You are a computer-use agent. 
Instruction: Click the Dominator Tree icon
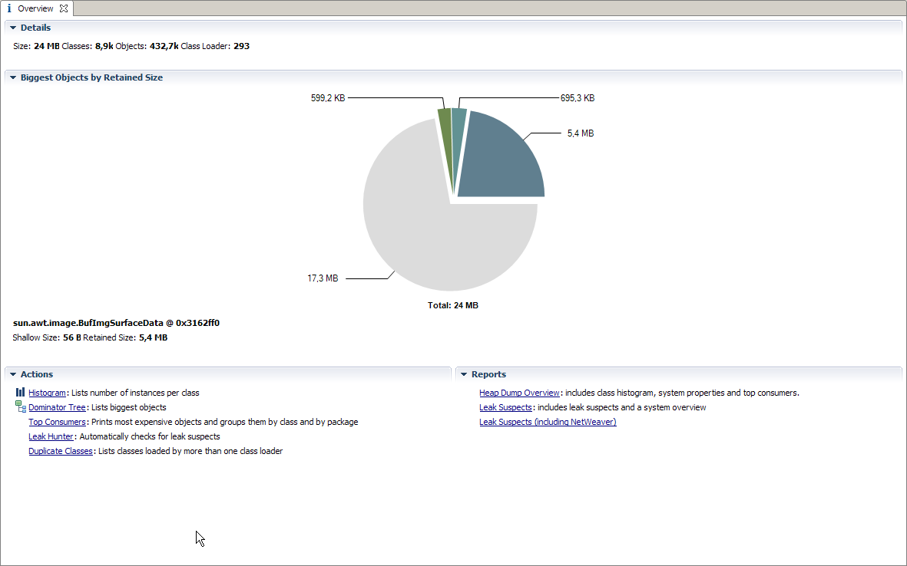(x=20, y=406)
